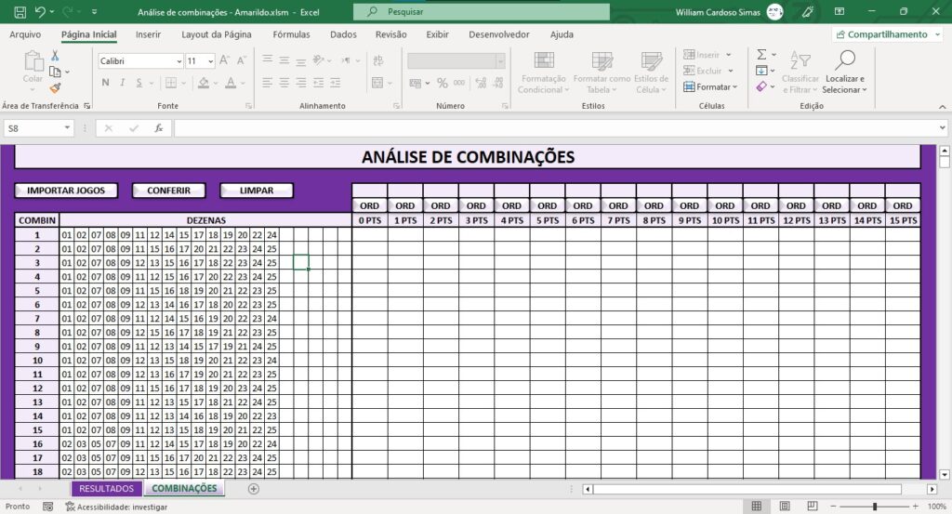Image resolution: width=952 pixels, height=514 pixels.
Task: Click the Insert Function fx icon
Action: pyautogui.click(x=158, y=128)
